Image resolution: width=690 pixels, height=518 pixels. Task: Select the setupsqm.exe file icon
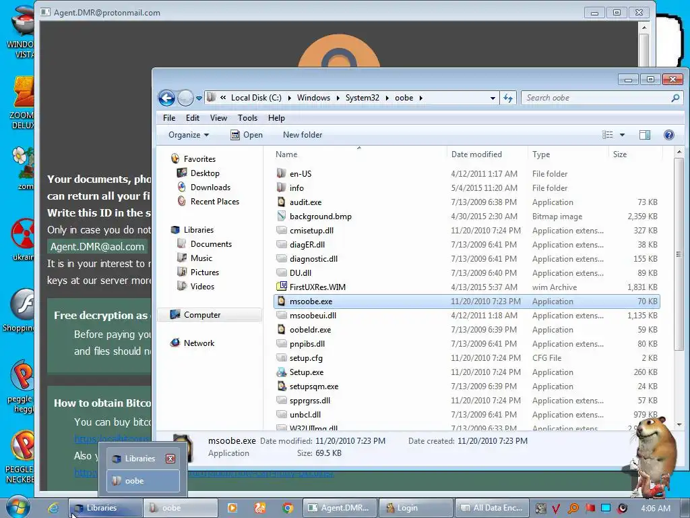282,386
